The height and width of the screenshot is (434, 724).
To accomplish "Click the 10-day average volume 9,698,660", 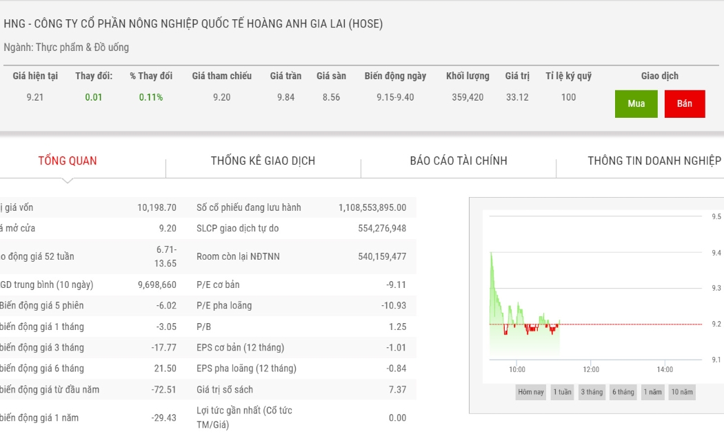I will pos(157,285).
